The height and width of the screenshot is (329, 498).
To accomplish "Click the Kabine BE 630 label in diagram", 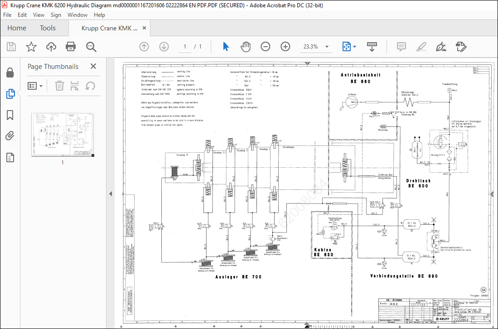I will (324, 252).
